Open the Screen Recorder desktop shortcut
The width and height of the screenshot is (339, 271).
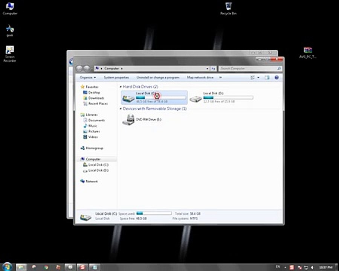tap(10, 54)
